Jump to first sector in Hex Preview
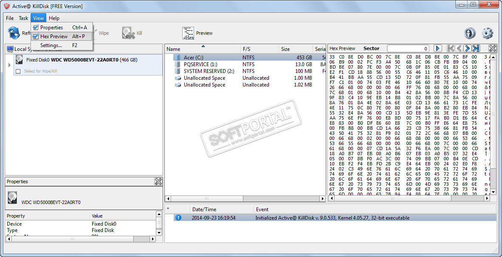The width and height of the screenshot is (502, 257). tap(451, 48)
